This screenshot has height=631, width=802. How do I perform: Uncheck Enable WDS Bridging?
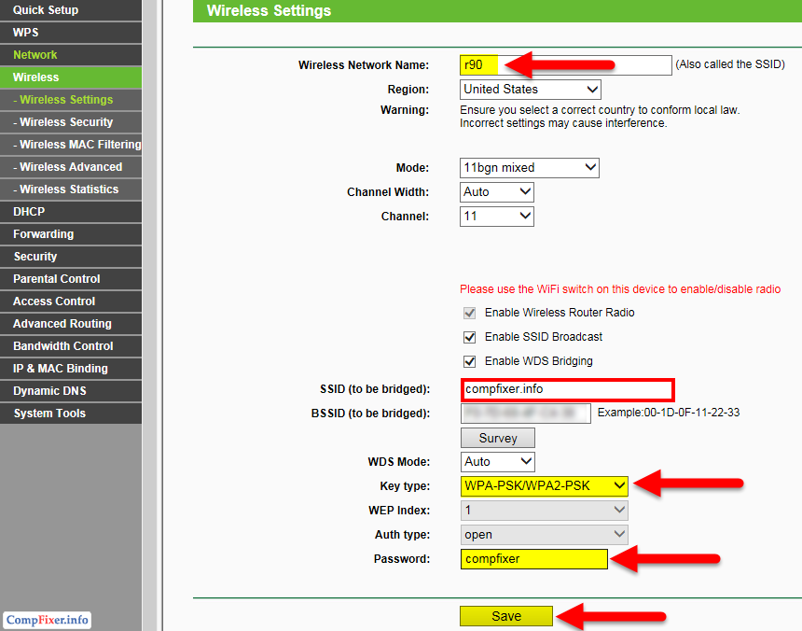[x=470, y=361]
